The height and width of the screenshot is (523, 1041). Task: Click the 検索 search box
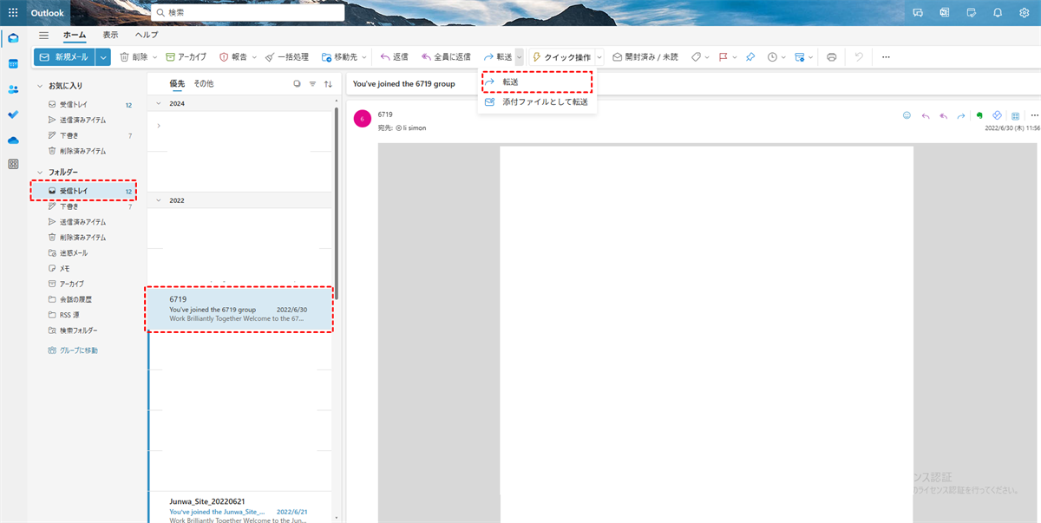pyautogui.click(x=247, y=12)
